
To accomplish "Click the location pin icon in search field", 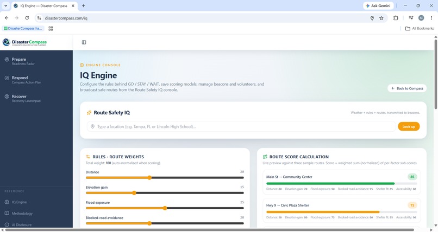I will click(92, 126).
